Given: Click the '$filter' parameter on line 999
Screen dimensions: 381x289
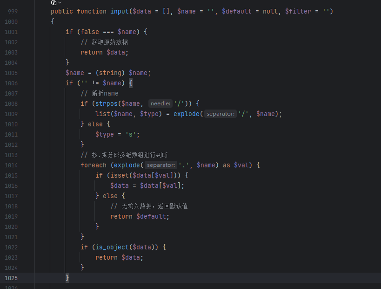Looking at the screenshot, I should (x=298, y=12).
